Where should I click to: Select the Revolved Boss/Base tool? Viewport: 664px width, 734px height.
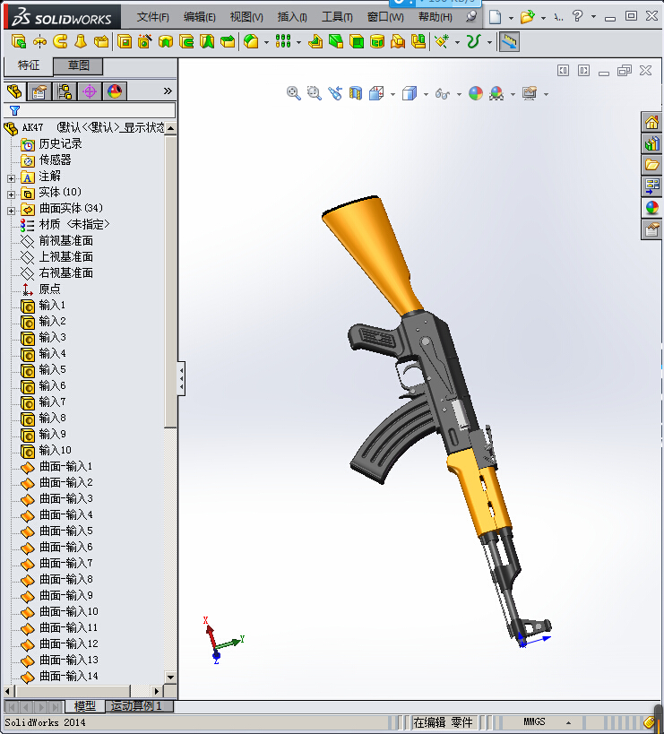39,41
